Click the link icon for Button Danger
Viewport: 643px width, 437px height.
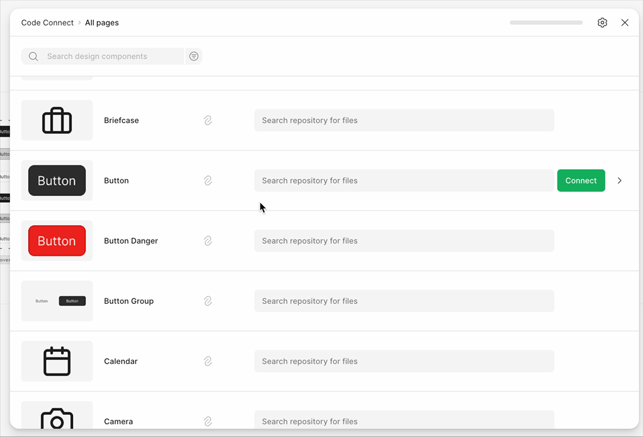pos(208,241)
